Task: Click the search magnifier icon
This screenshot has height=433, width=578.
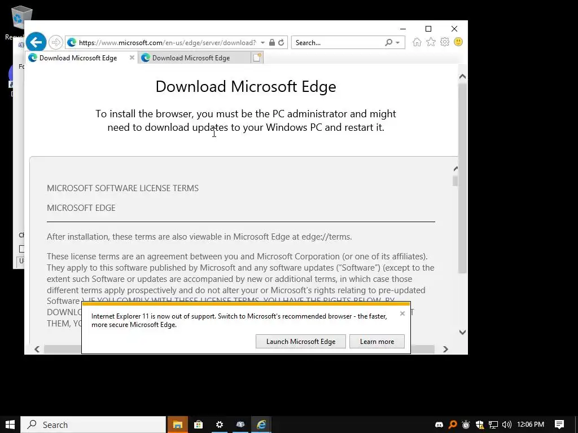Action: [388, 42]
